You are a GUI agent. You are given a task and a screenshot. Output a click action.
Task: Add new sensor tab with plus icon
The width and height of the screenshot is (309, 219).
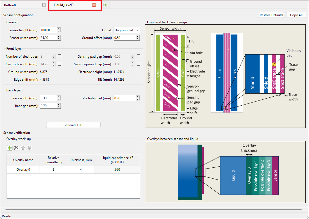(105, 5)
